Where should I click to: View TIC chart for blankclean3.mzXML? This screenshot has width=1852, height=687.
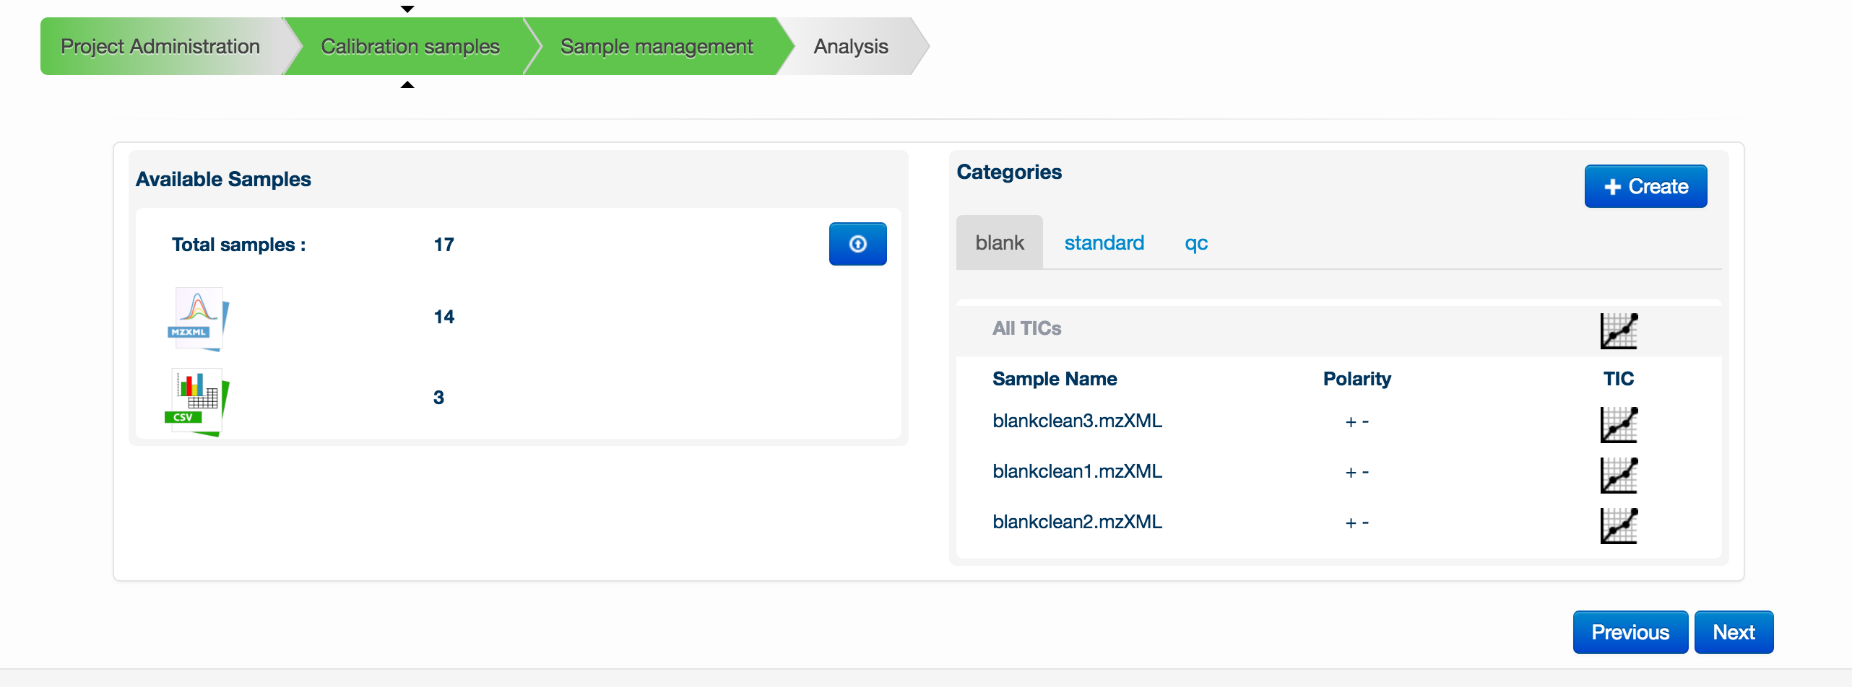click(x=1619, y=425)
